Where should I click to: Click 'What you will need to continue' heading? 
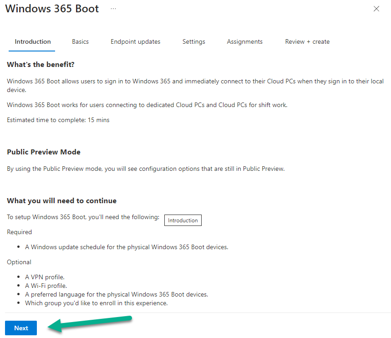[x=61, y=201]
